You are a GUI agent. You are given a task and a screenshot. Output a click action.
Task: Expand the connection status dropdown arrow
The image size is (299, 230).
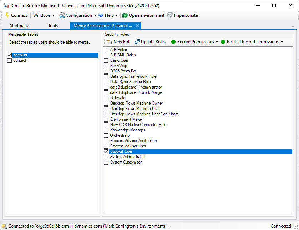click(169, 226)
